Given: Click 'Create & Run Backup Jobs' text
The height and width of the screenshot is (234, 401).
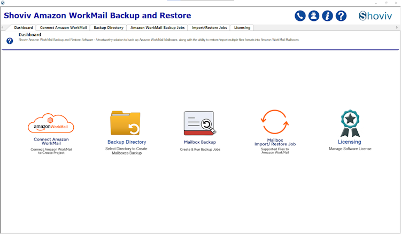Looking at the screenshot, I should [x=200, y=150].
